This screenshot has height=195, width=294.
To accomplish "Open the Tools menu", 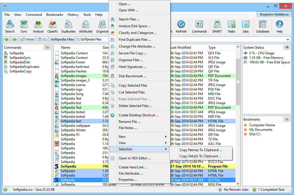I will click(x=87, y=15).
